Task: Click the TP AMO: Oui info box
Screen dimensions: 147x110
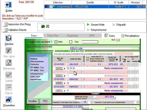Action: tap(39, 69)
